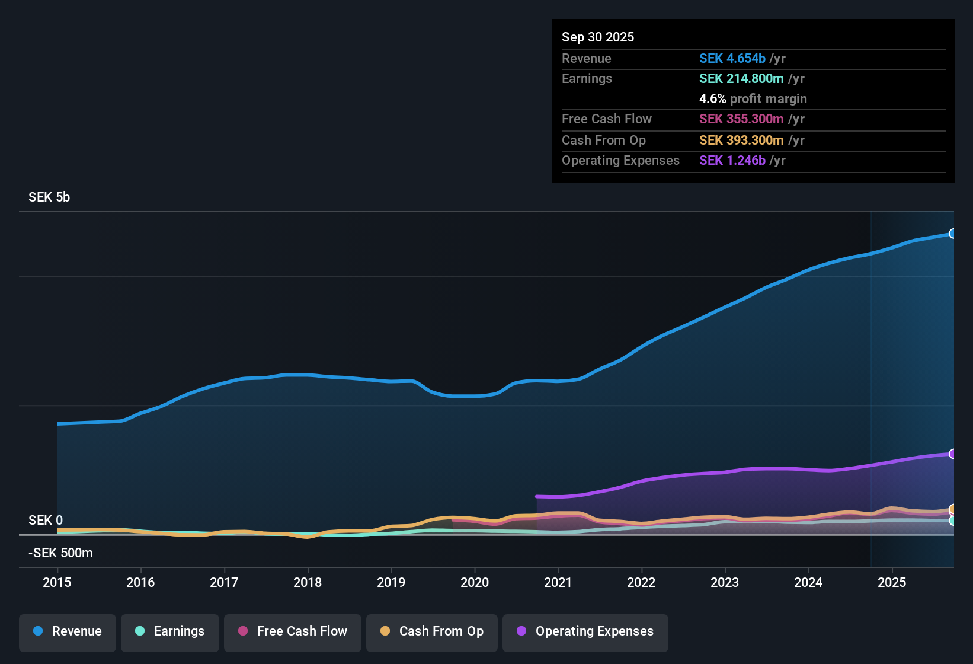
Task: Toggle the Operating Expenses series visibility
Action: click(585, 631)
